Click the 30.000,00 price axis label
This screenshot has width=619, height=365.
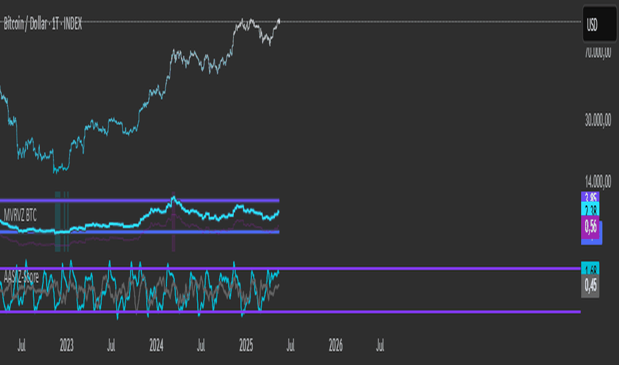(598, 120)
